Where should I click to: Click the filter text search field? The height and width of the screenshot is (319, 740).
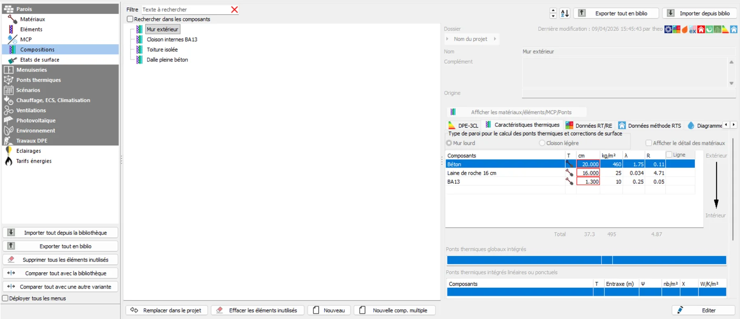[185, 9]
